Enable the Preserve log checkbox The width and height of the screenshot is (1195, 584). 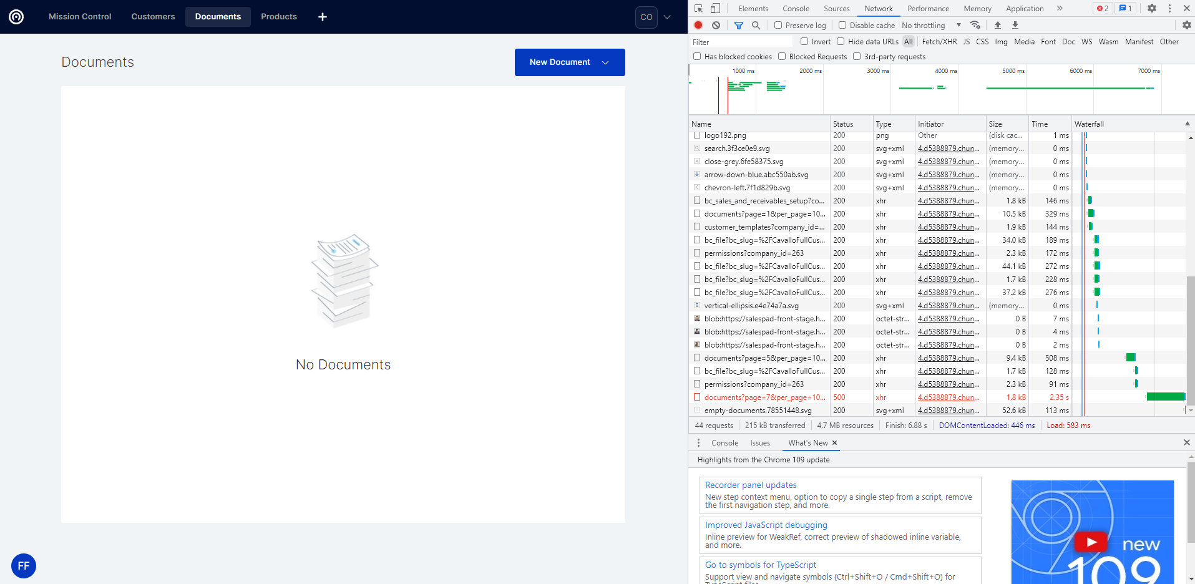coord(778,25)
